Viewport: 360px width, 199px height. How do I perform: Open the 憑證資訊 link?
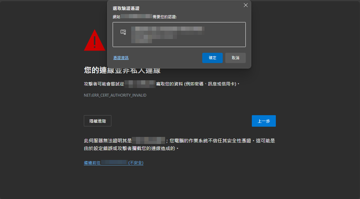121,58
